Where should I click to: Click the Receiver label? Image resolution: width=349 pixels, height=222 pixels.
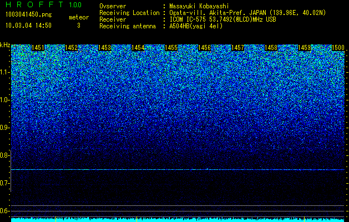point(113,19)
